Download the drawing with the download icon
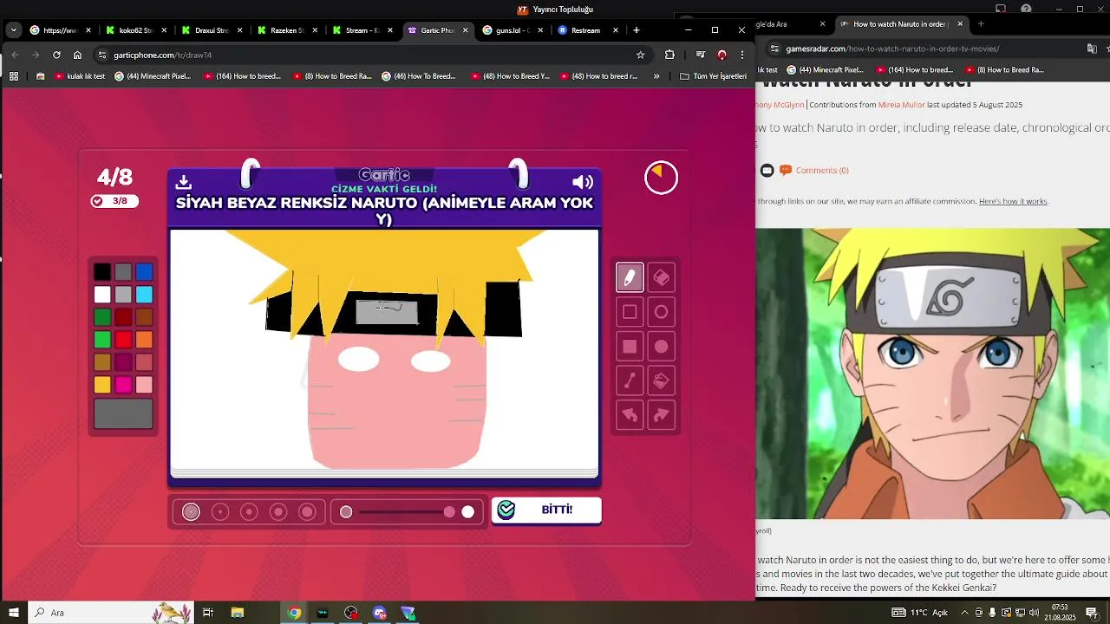 pyautogui.click(x=183, y=182)
